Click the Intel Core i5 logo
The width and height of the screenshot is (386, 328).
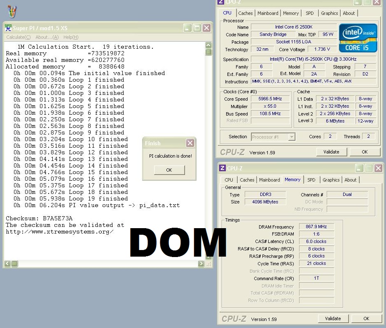point(358,38)
